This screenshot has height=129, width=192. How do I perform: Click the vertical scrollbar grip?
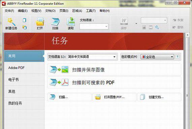click(x=188, y=95)
